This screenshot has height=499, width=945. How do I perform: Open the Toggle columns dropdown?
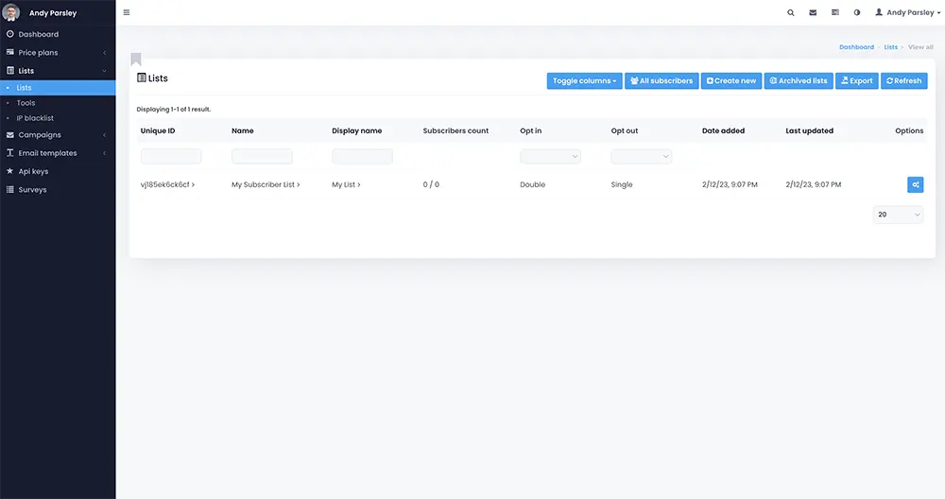click(x=585, y=80)
